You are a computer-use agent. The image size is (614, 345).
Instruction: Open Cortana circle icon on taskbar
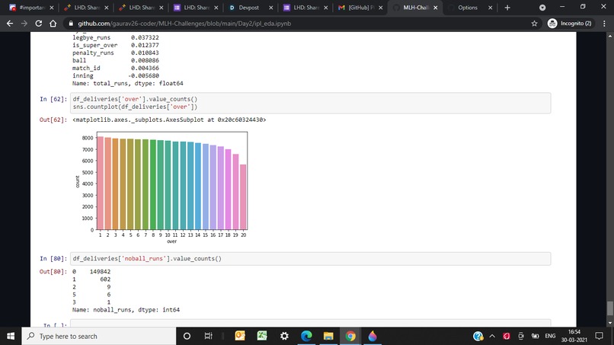187,336
